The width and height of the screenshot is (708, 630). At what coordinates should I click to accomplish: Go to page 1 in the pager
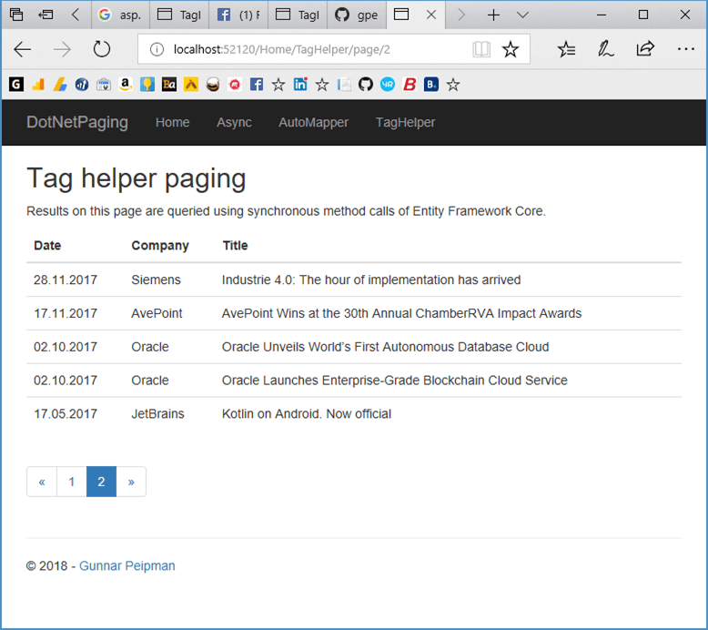coord(72,482)
